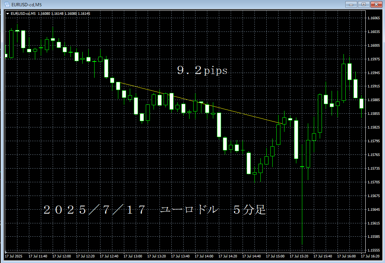Close the EURUSD-cd,M5 chart window
Screen dimensions: 385x263
coord(376,4)
